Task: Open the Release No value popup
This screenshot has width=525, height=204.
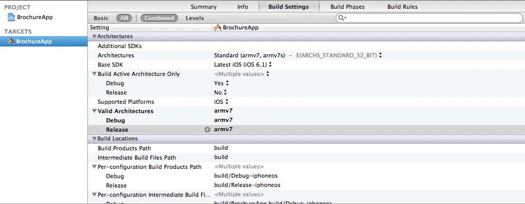Action: coord(226,92)
